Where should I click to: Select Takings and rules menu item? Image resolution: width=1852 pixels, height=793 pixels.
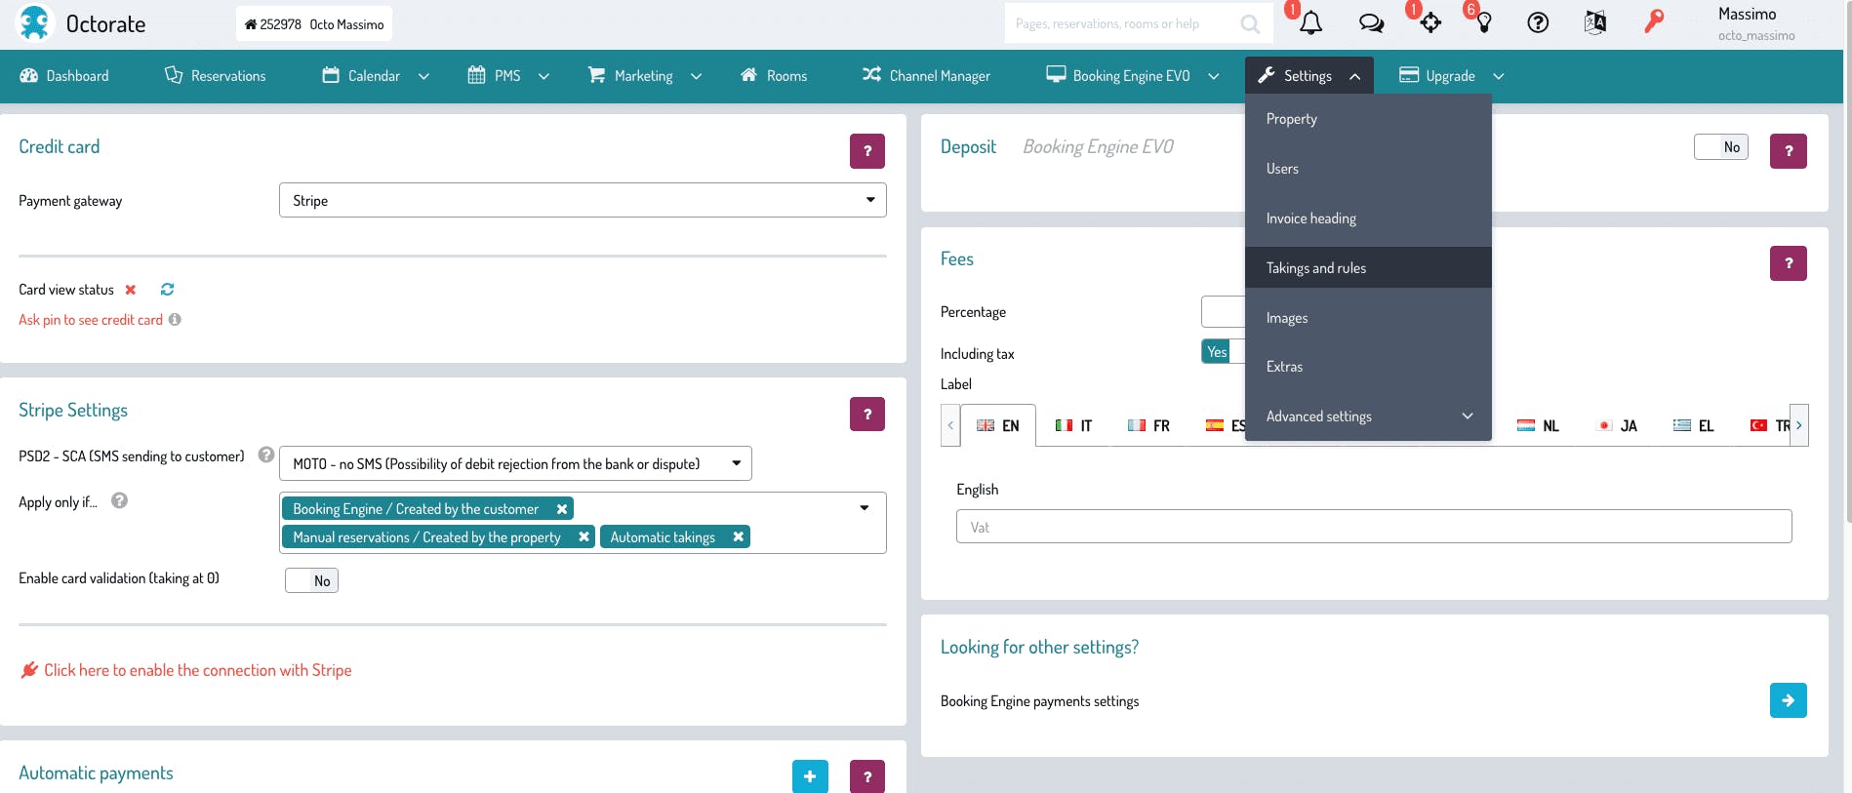(x=1368, y=268)
